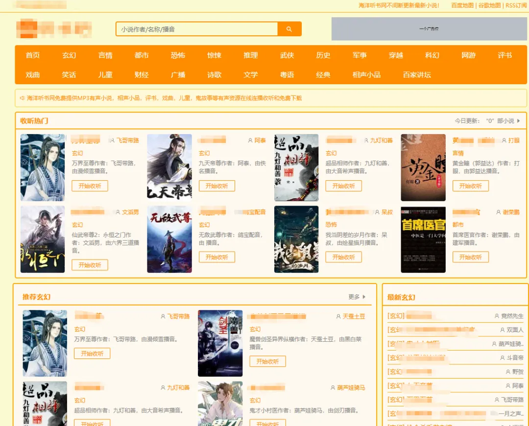Screen dimensions: 529x426
Task: Click user icon beside 双面人
Action: coord(503,330)
